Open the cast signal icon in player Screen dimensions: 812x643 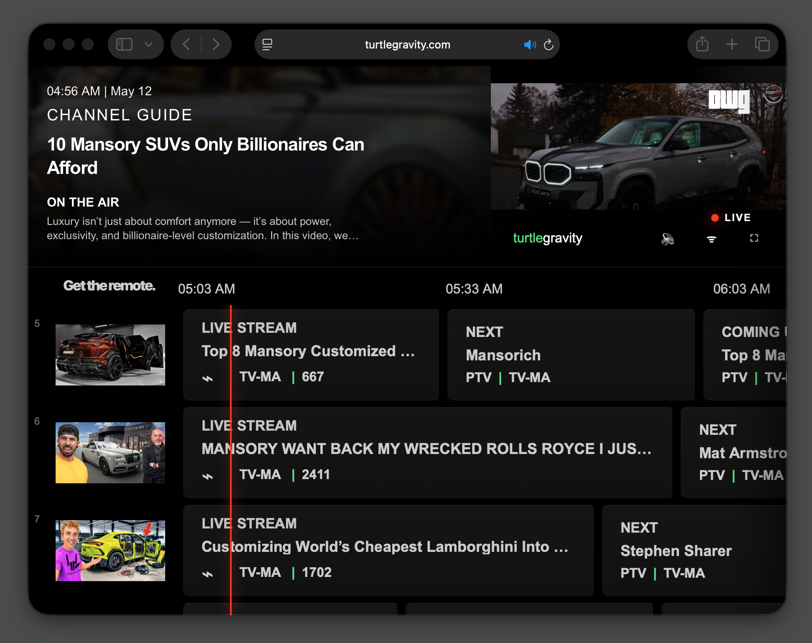(x=711, y=239)
